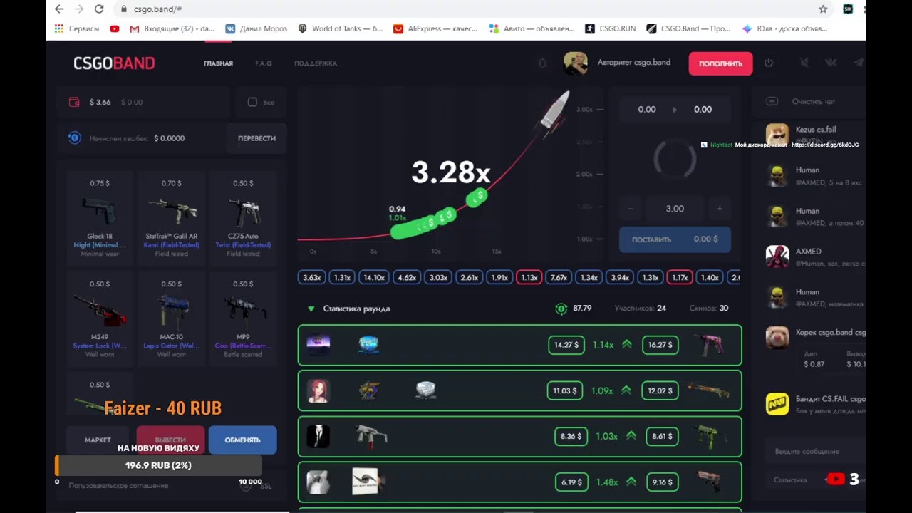The height and width of the screenshot is (513, 912).
Task: Open the 14.10x history round
Action: 374,278
